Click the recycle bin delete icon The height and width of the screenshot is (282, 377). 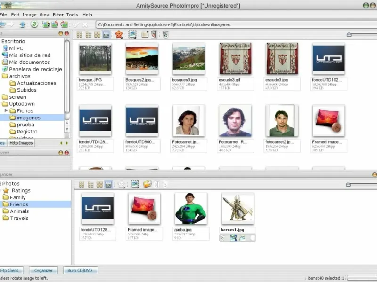click(165, 34)
